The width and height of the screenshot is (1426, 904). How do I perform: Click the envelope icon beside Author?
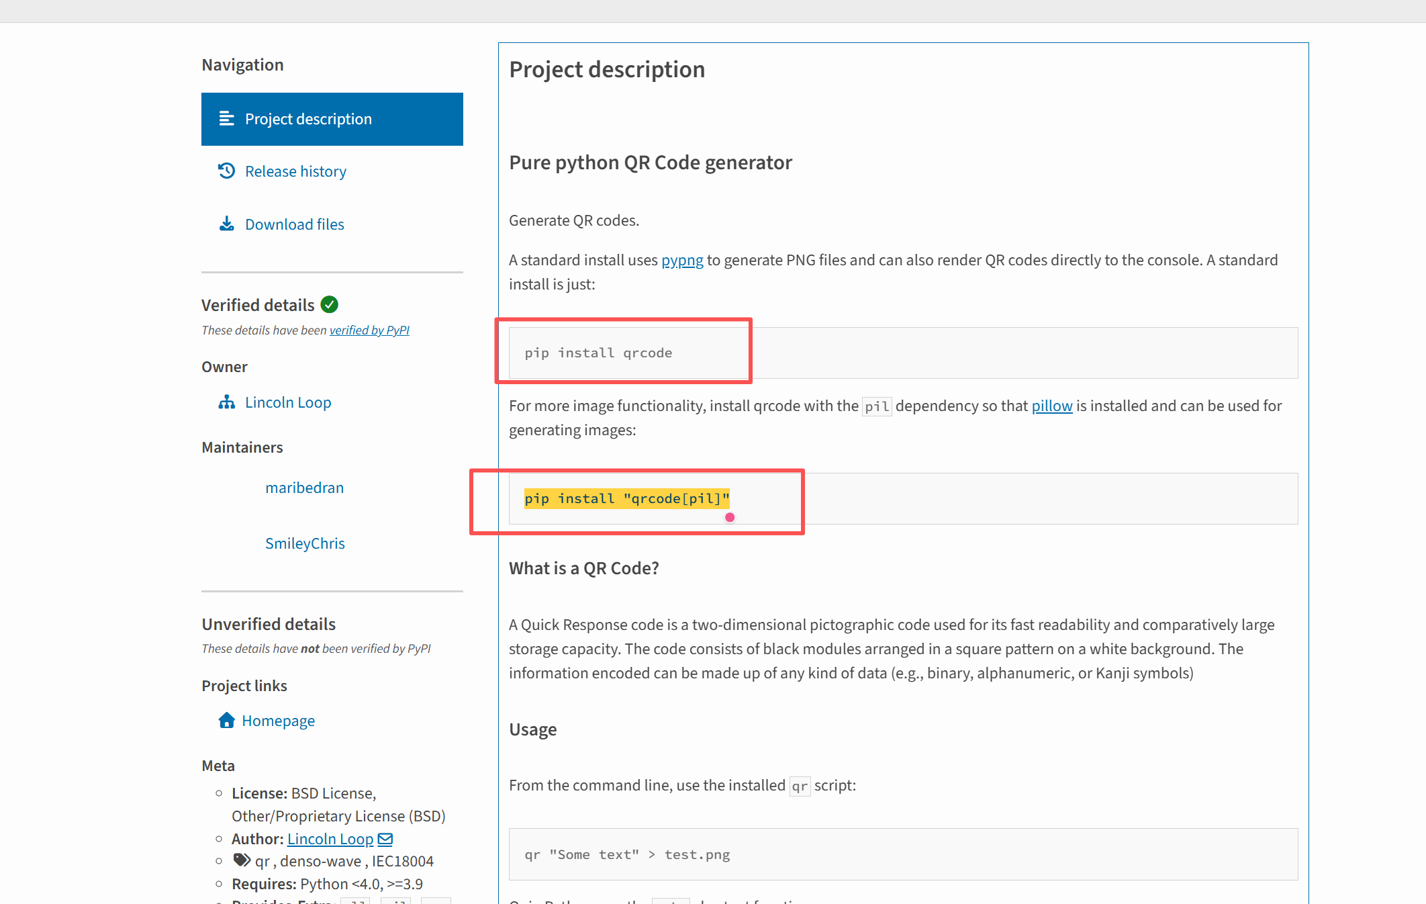(x=385, y=839)
